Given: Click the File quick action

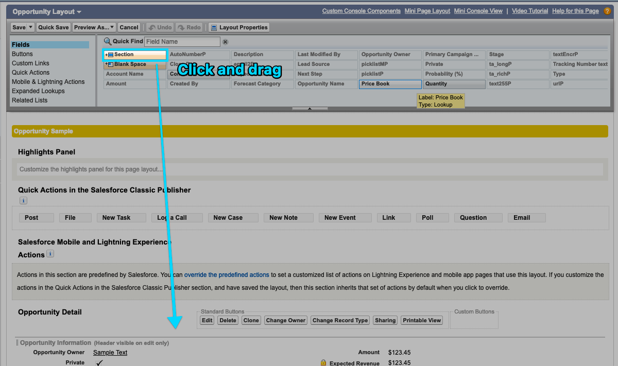Looking at the screenshot, I should (x=75, y=218).
